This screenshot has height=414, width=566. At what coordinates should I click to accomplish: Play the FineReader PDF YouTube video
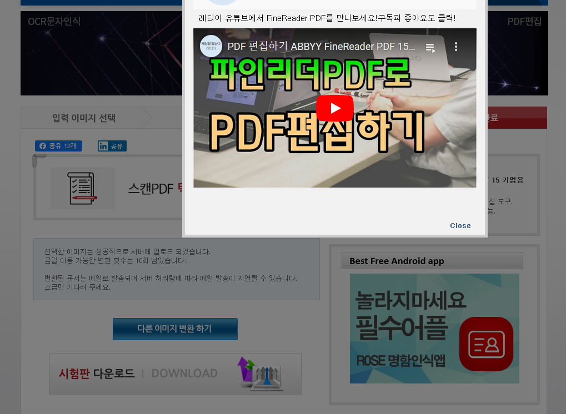[334, 108]
